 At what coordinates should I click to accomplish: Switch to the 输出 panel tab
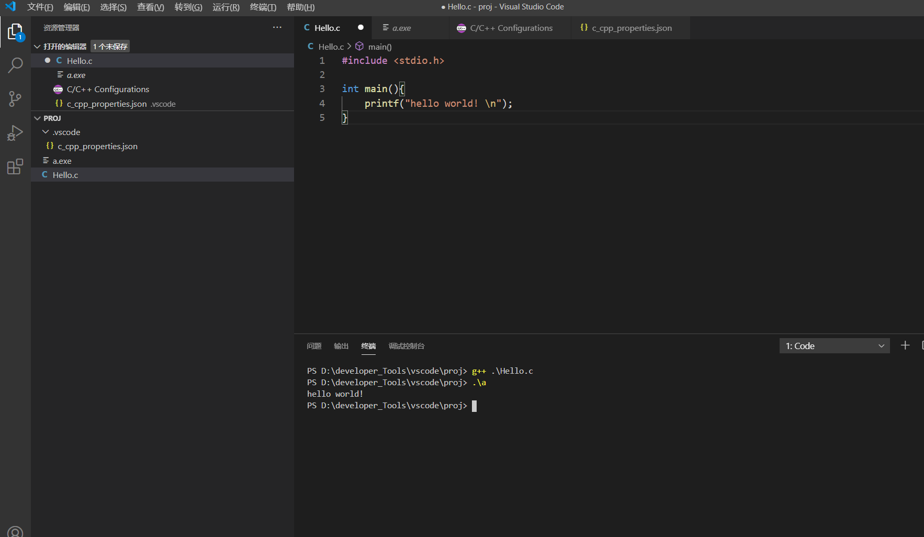(341, 346)
